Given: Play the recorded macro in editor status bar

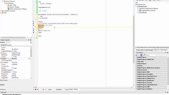Looking at the screenshot, I should point(34,89).
